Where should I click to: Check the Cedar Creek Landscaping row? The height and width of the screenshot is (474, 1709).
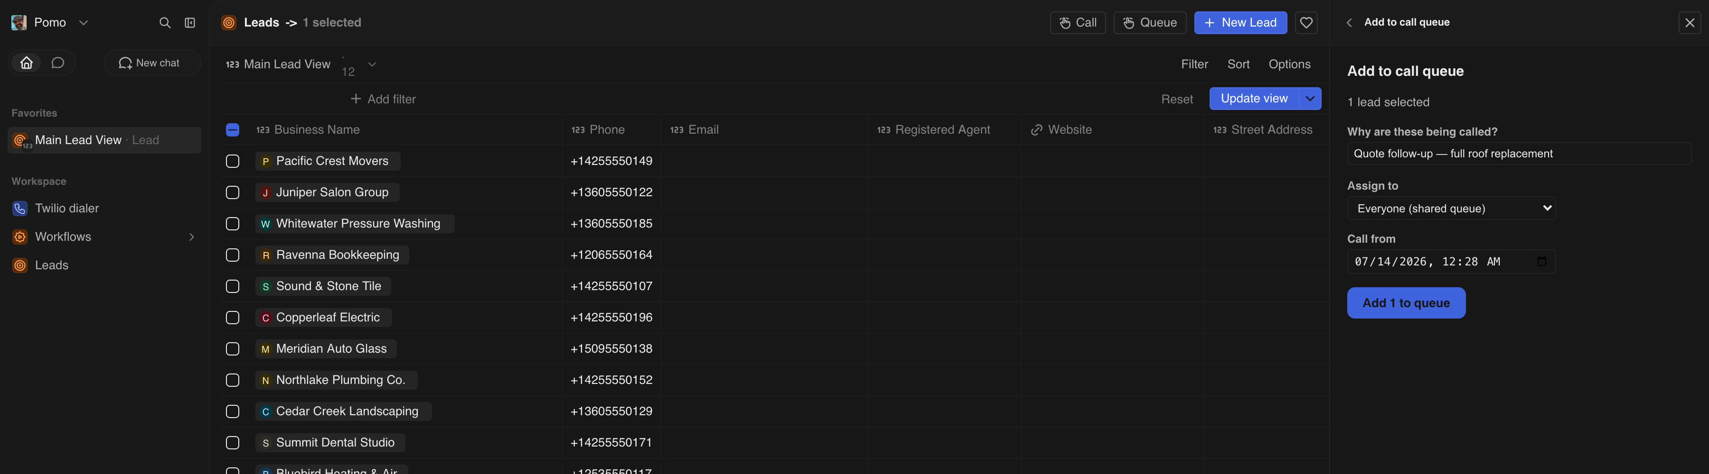(x=232, y=411)
